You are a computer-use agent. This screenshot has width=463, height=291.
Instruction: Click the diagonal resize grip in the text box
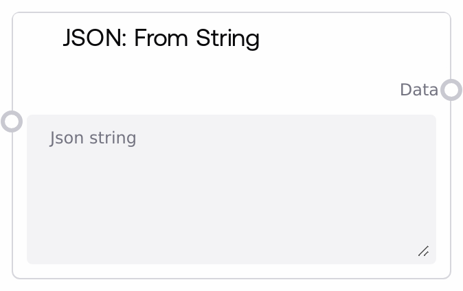(424, 251)
